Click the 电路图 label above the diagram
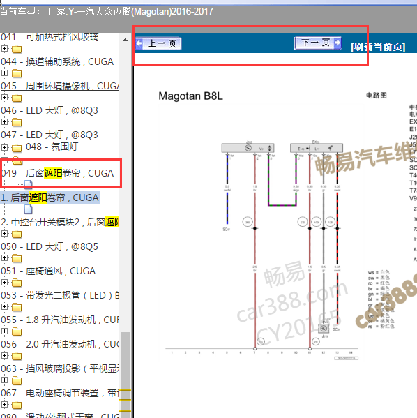 pyautogui.click(x=377, y=96)
